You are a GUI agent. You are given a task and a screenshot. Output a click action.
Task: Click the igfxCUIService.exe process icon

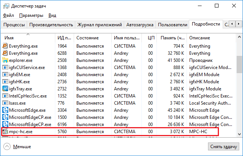pos(5,67)
